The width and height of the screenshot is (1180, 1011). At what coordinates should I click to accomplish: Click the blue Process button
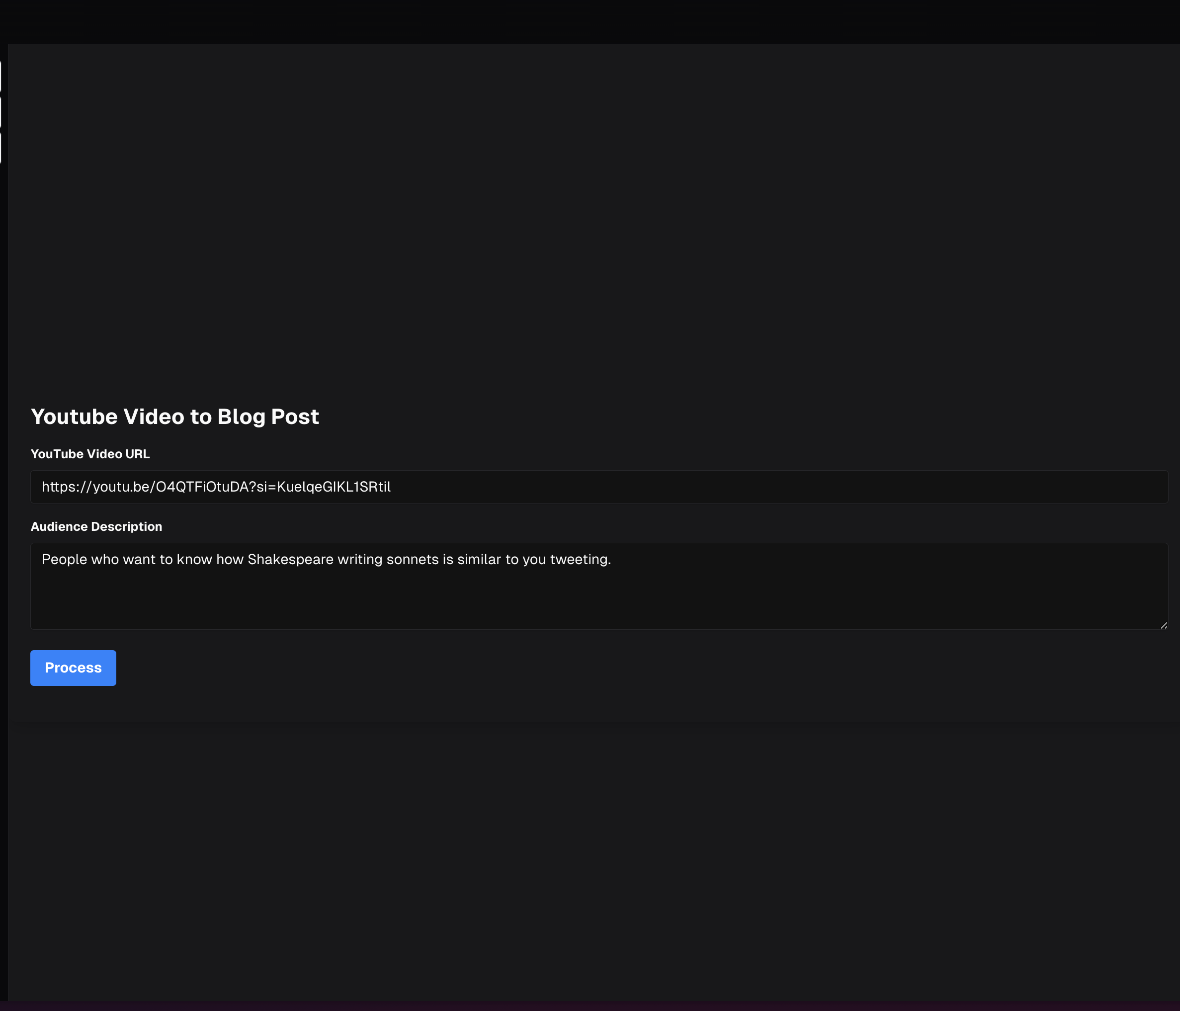(x=73, y=668)
